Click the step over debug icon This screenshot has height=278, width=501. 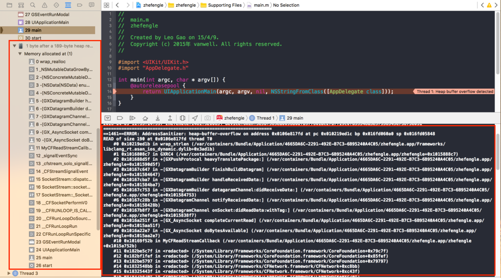coord(145,118)
